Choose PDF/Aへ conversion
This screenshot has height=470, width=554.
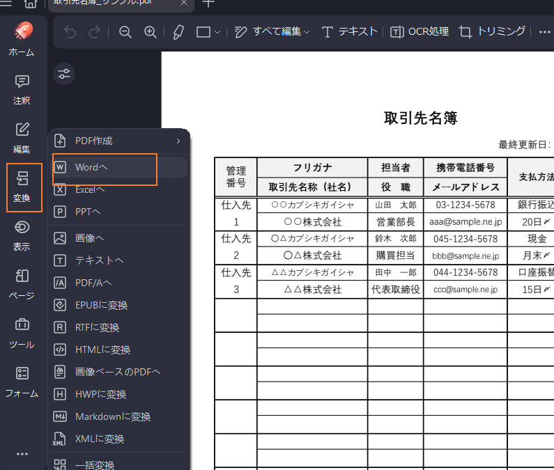tap(120, 283)
